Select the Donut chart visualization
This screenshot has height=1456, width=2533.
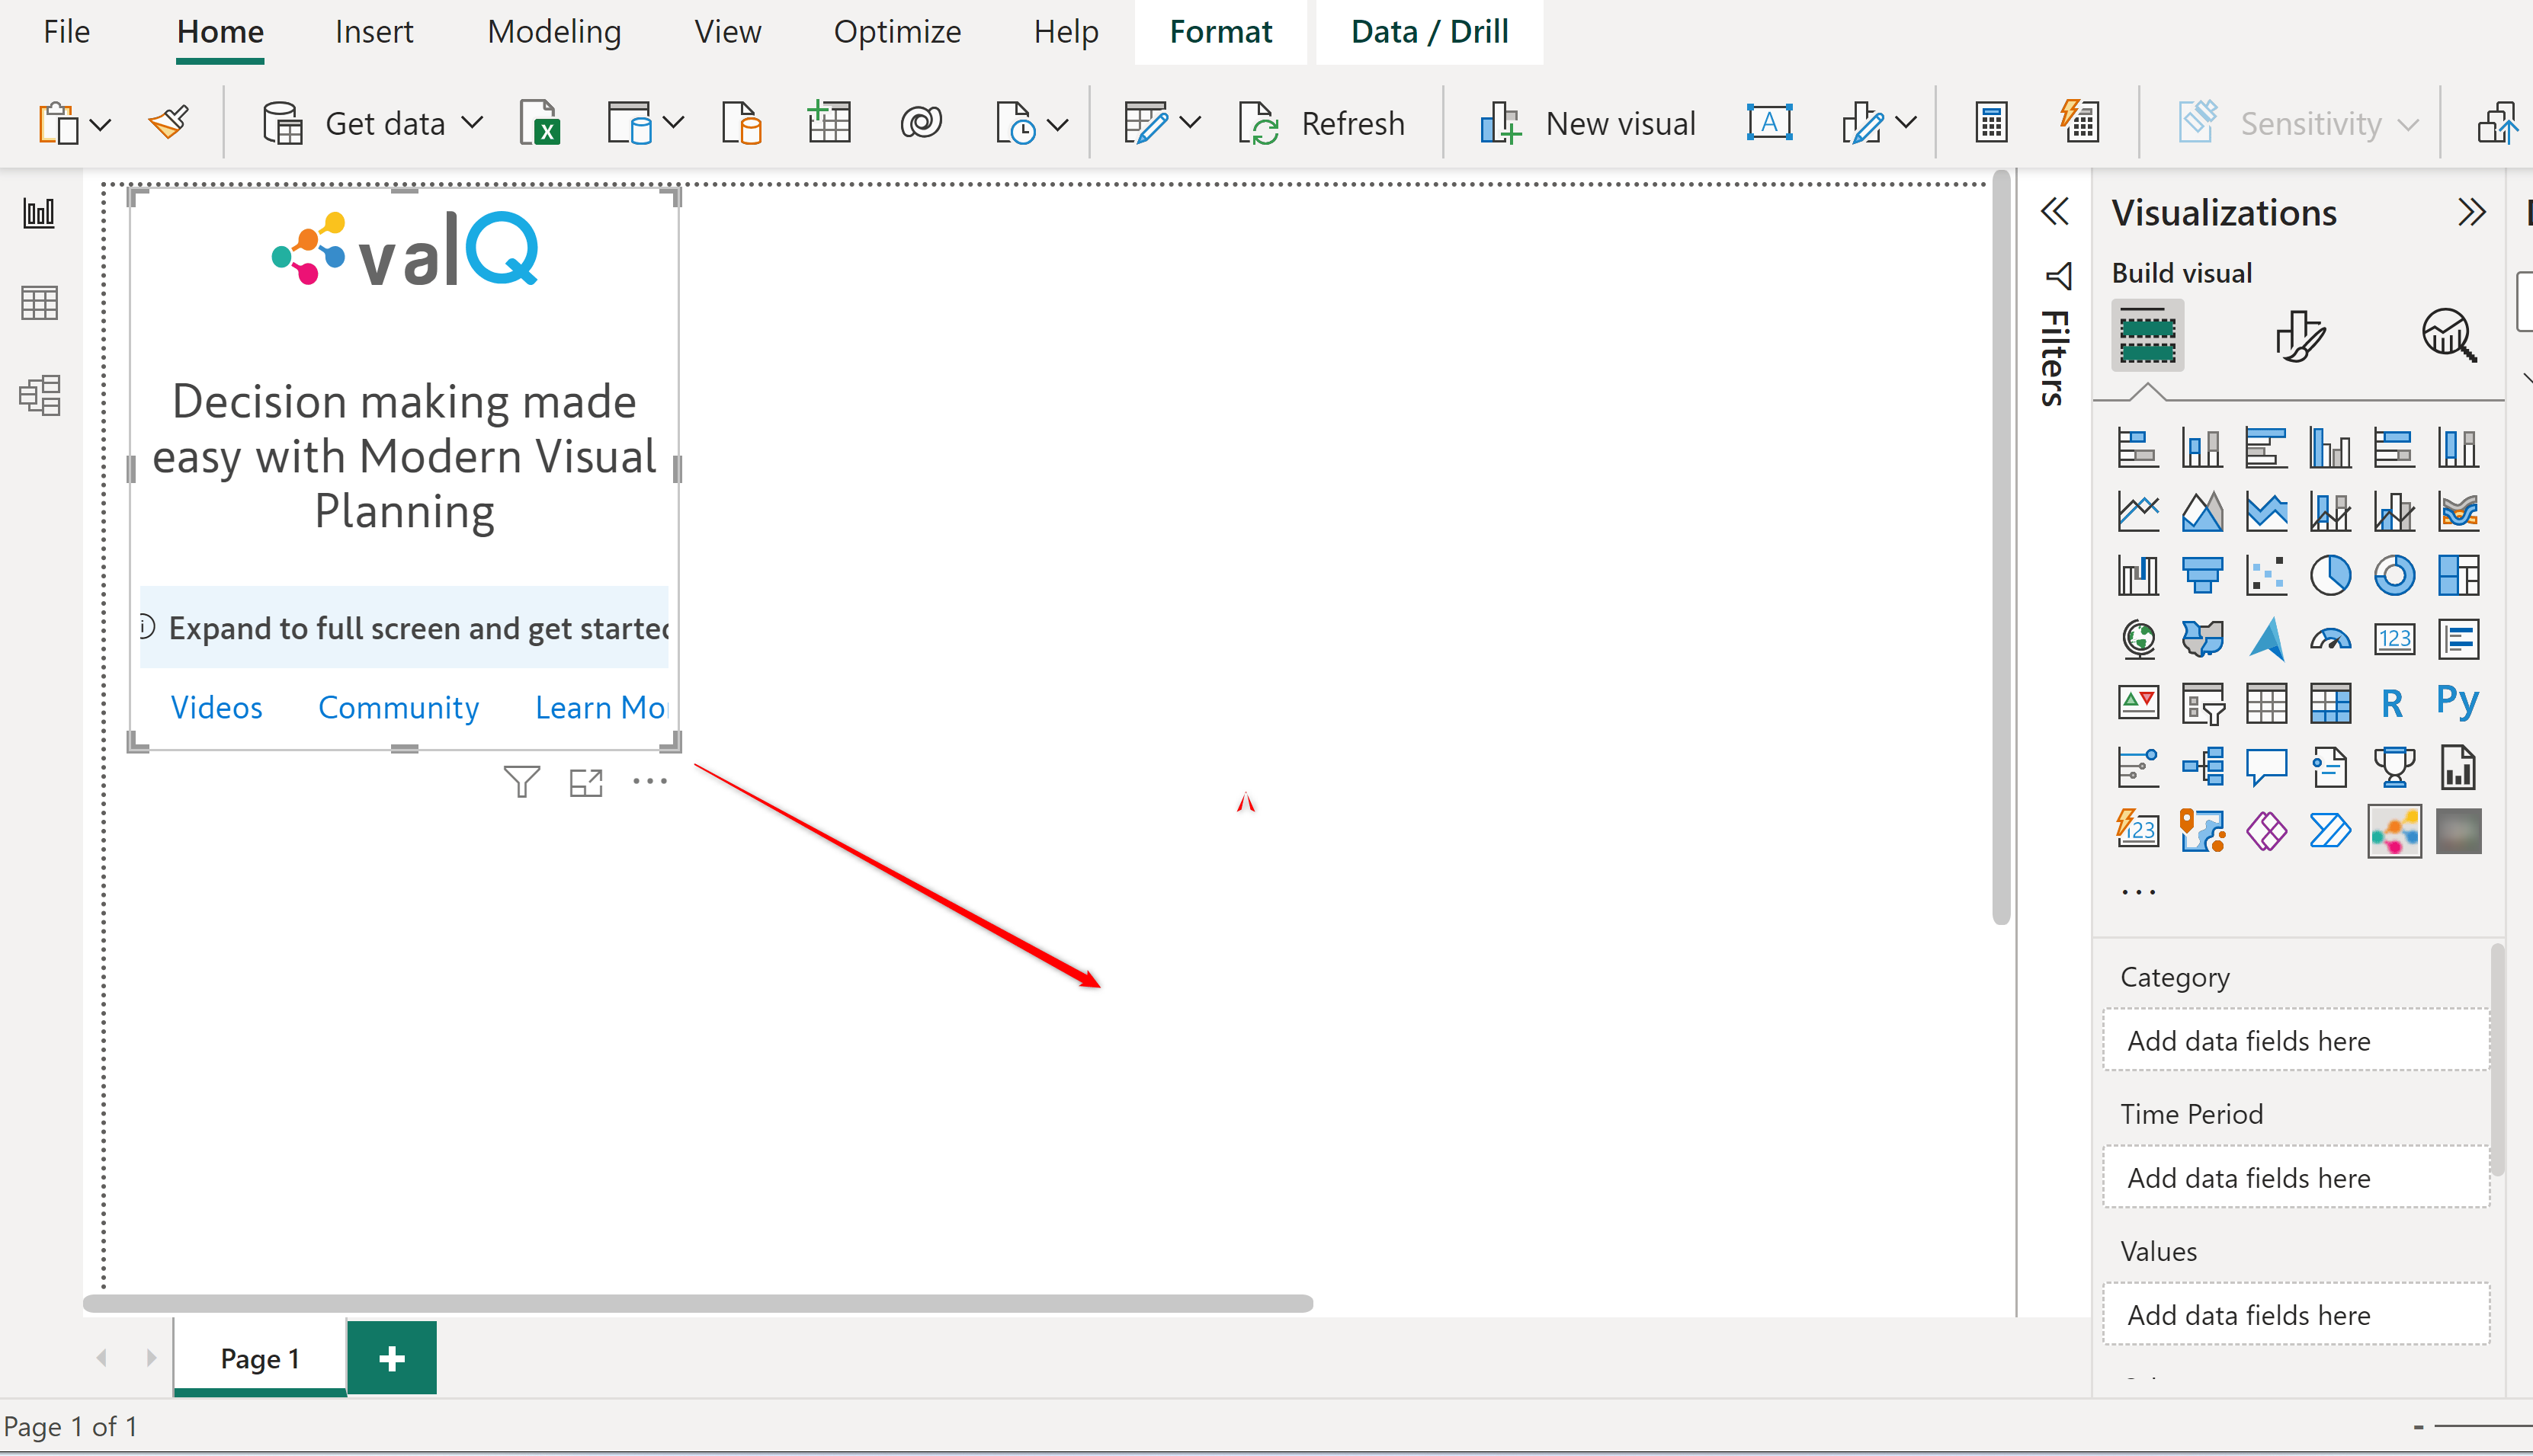2394,575
